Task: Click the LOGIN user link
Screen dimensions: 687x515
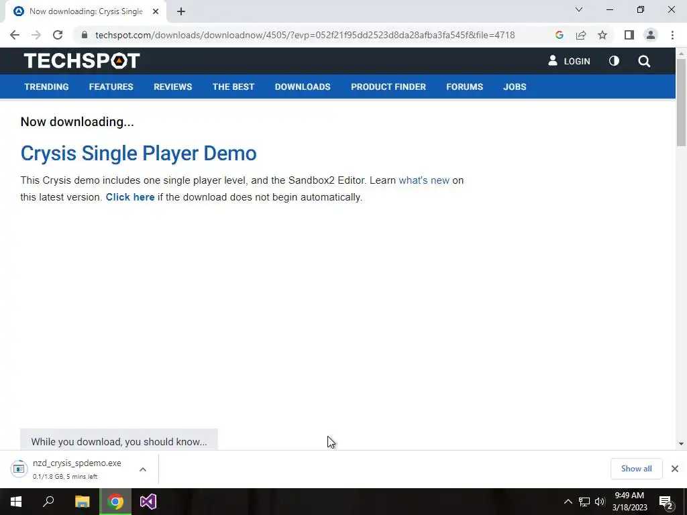Action: [569, 61]
